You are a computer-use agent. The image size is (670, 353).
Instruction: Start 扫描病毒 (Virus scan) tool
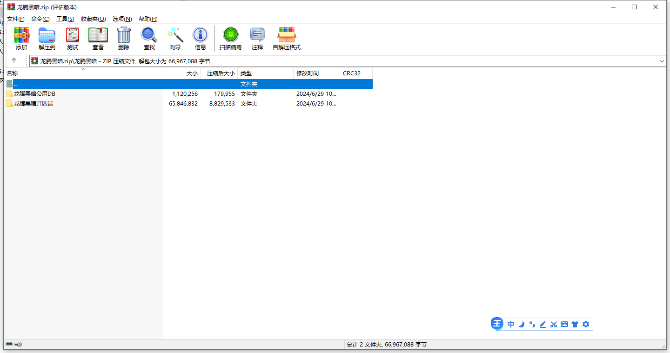click(230, 38)
